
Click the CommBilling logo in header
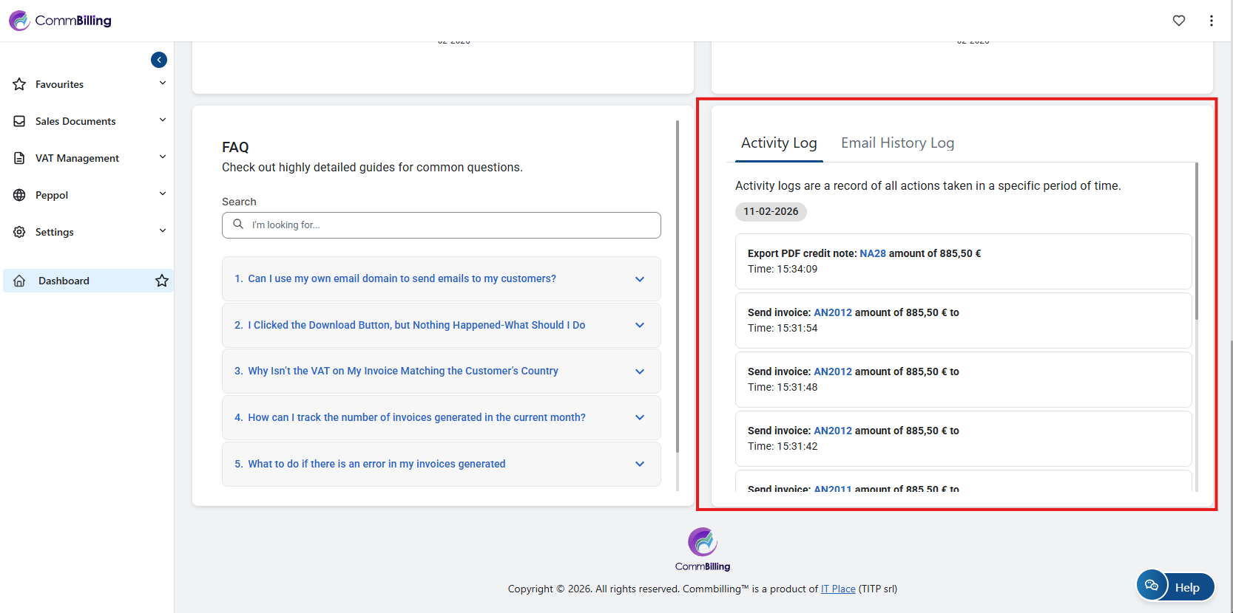[x=61, y=21]
